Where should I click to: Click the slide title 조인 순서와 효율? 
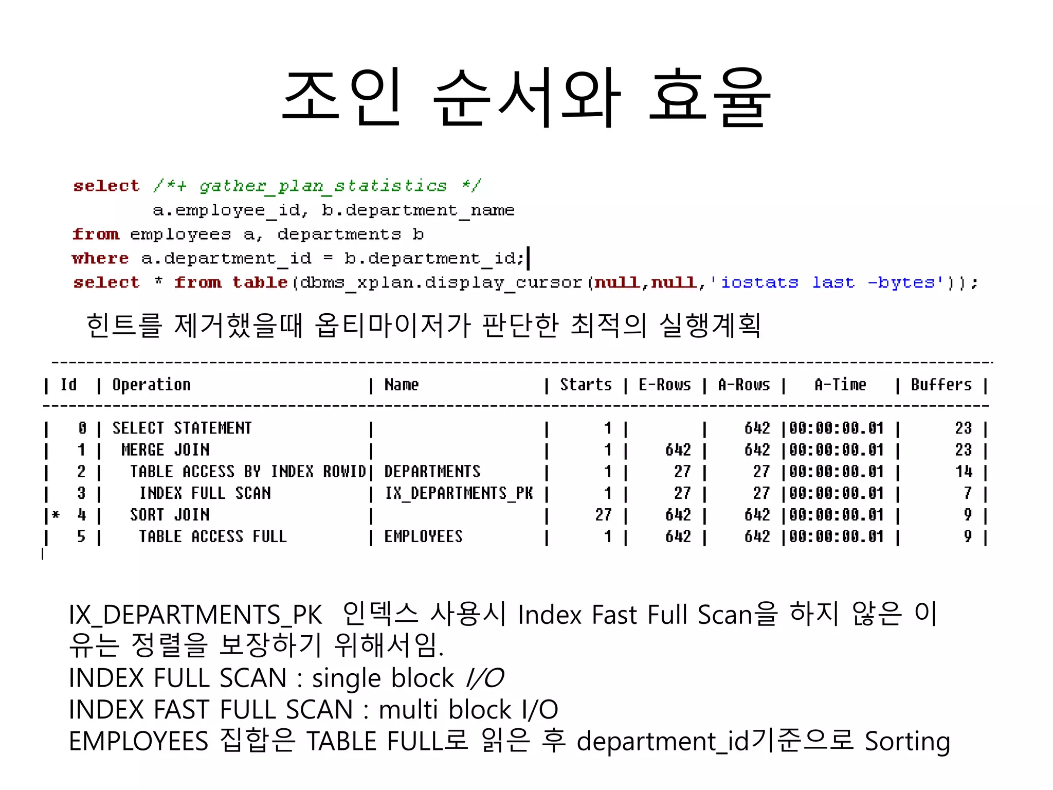525,98
